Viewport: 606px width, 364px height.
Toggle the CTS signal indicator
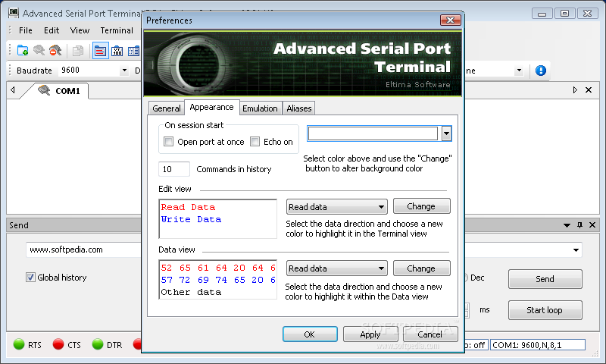(58, 344)
